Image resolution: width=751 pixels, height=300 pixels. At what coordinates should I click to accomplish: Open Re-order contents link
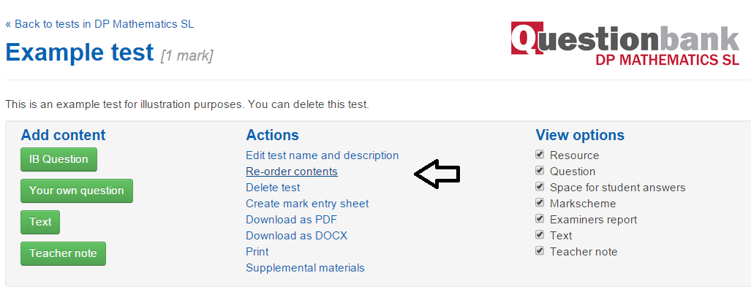tap(292, 172)
